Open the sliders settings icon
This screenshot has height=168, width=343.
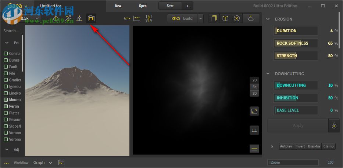click(149, 19)
